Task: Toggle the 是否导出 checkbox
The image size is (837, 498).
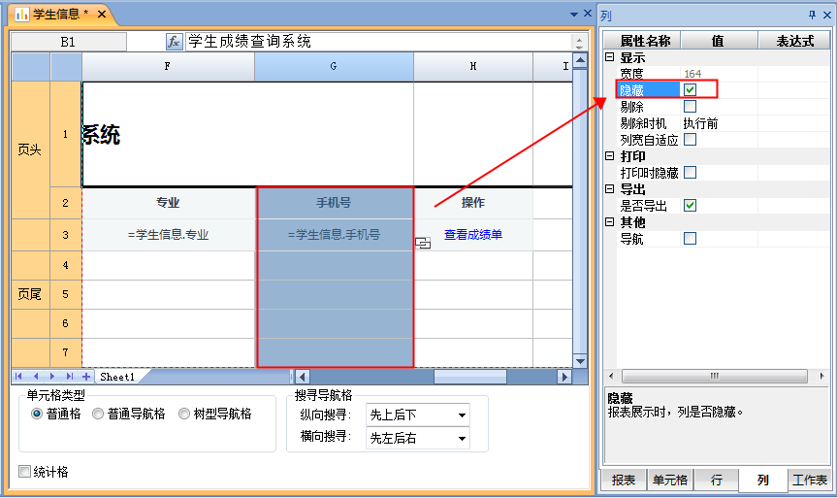Action: coord(690,206)
